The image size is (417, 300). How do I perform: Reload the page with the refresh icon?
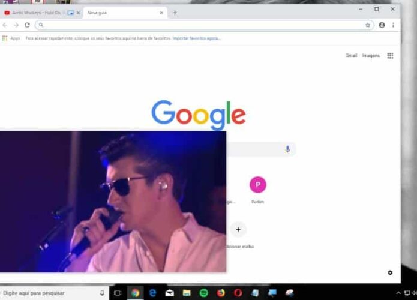tap(27, 25)
